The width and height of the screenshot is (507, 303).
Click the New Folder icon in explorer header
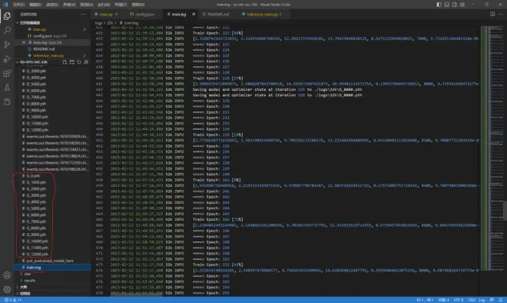pyautogui.click(x=71, y=62)
